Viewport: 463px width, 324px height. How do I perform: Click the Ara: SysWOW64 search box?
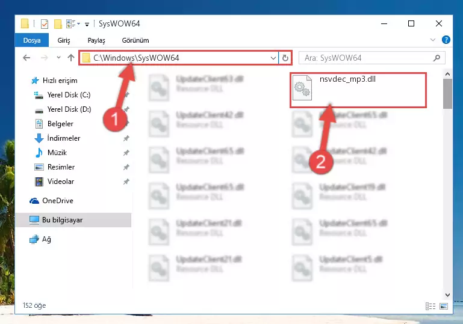pyautogui.click(x=372, y=58)
